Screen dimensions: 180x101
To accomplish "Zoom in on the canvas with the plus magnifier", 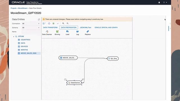I will tap(63, 23).
